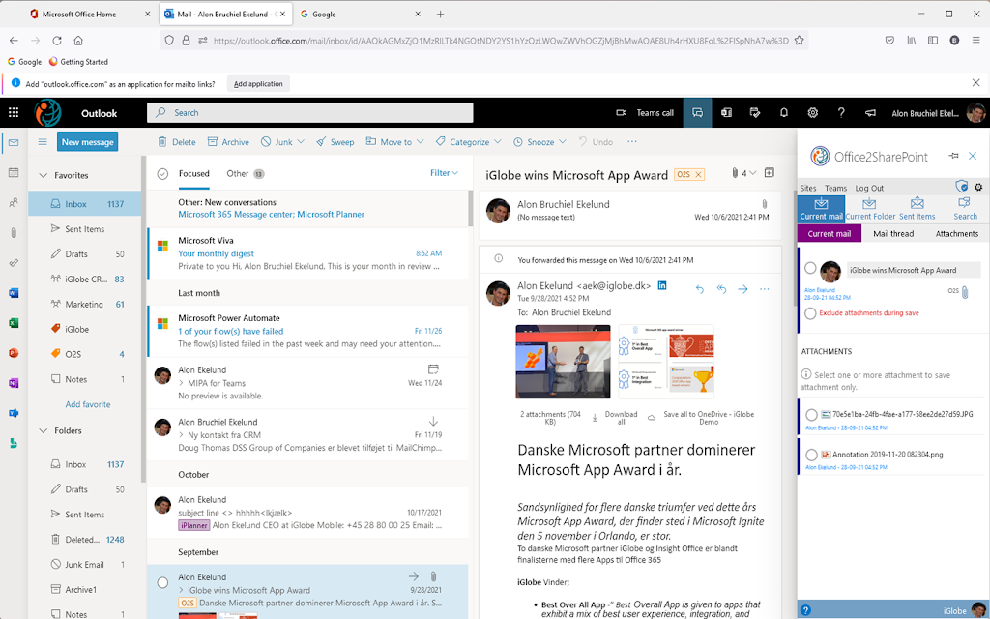The height and width of the screenshot is (619, 990).
Task: Enable Exclude attachments during save
Action: (x=811, y=313)
